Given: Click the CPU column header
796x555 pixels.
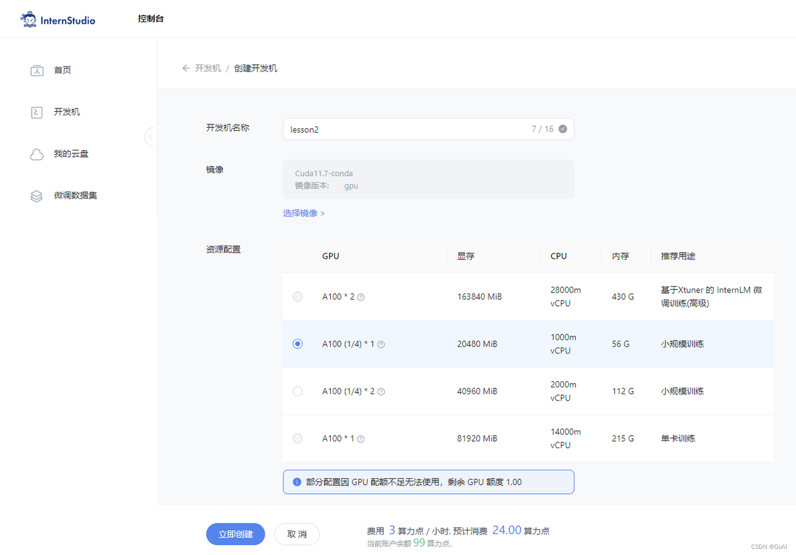Looking at the screenshot, I should point(558,256).
